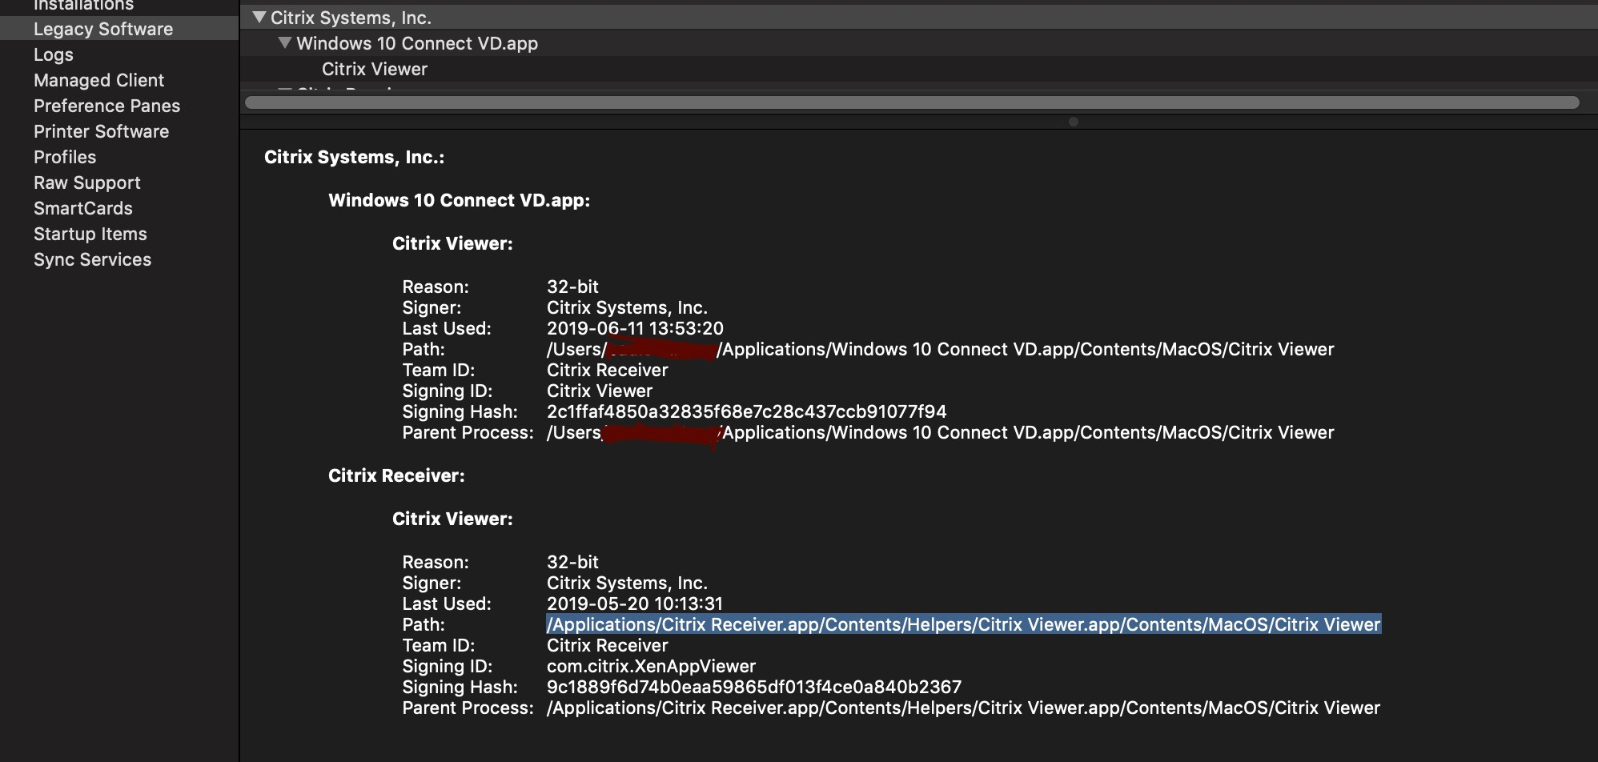Click Path value in Windows 10 Connect VD.app section
Screen dimensions: 1598x762
coord(941,349)
